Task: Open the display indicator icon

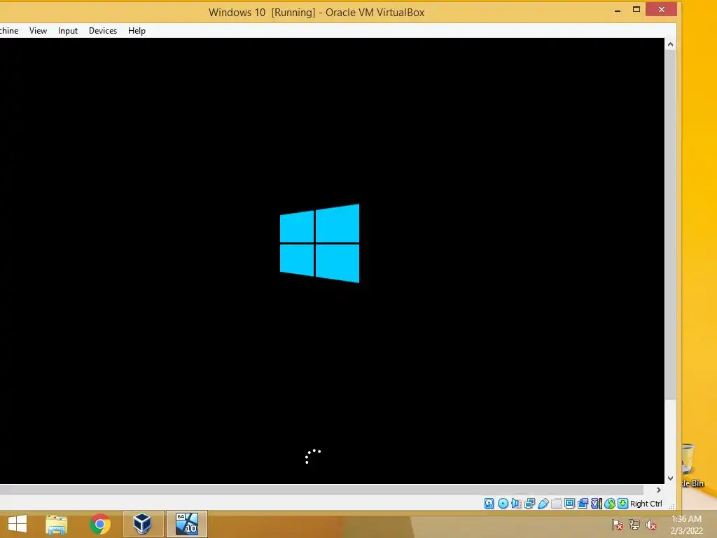Action: pyautogui.click(x=570, y=504)
